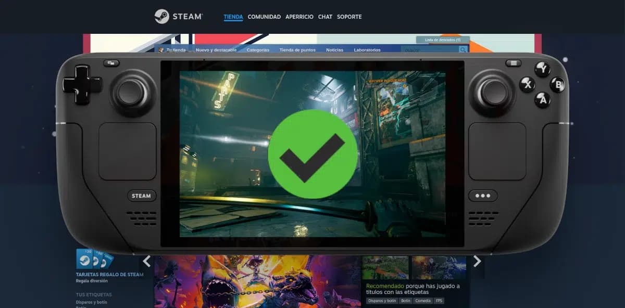Open TARJETAS REGALO DE STEAM link
The height and width of the screenshot is (308, 625).
[x=110, y=275]
